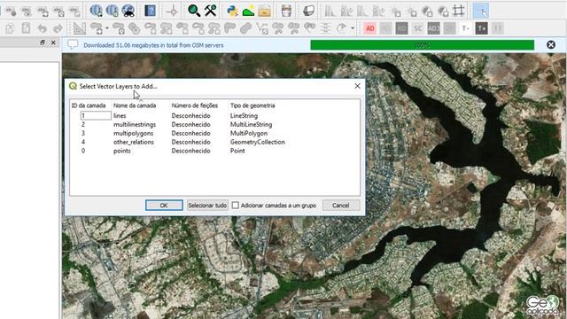Click OK in Select Vector Layers dialog

click(x=164, y=205)
